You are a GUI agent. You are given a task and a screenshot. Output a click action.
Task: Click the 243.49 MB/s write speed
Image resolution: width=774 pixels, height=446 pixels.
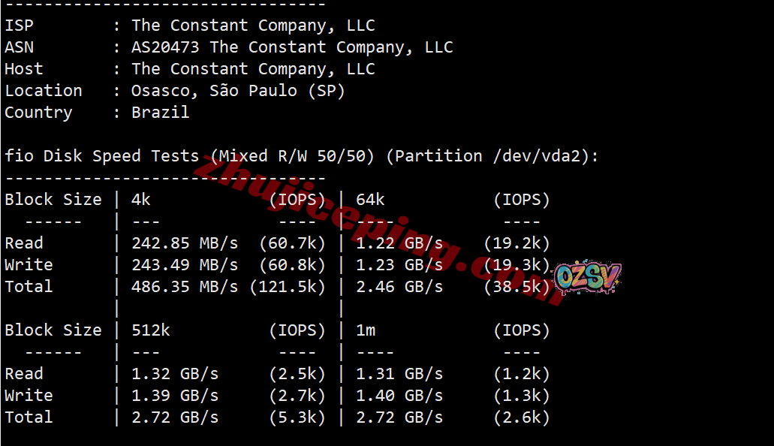click(x=185, y=265)
